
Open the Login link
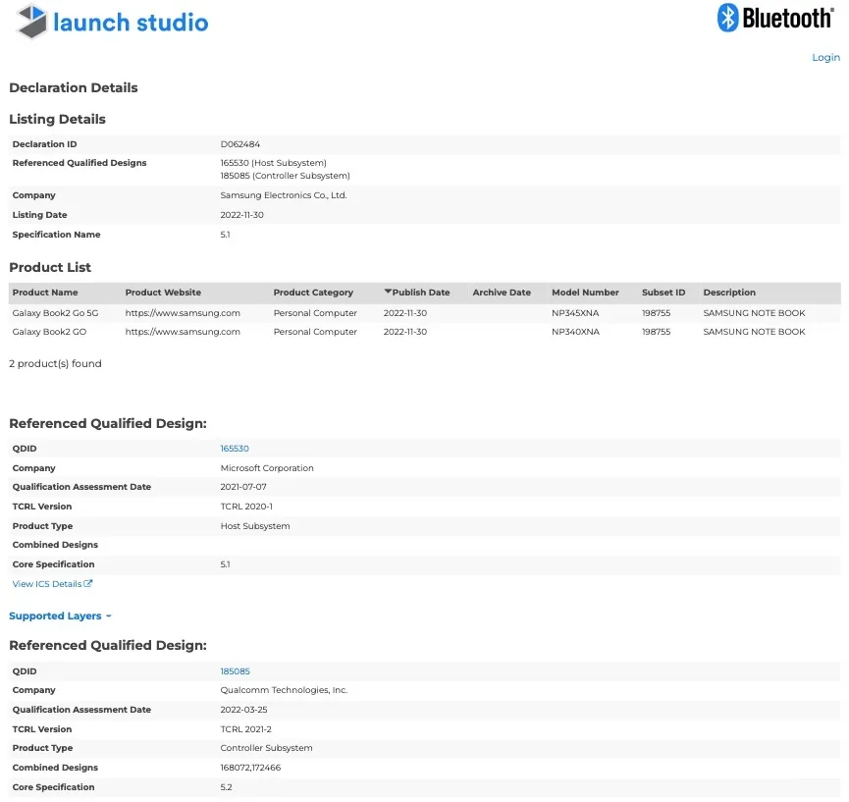[x=825, y=58]
